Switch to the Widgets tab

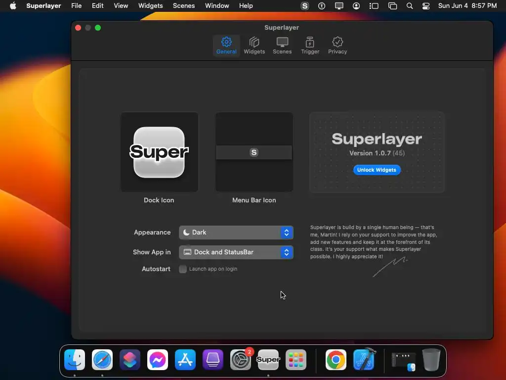click(x=254, y=46)
